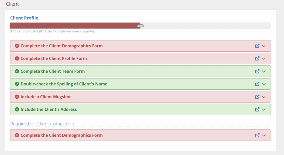The height and width of the screenshot is (155, 284).
Task: Expand the Complete the Client Team Form chevron
Action: click(264, 72)
